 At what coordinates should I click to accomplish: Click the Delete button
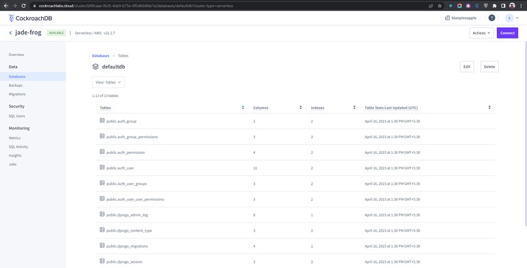489,67
